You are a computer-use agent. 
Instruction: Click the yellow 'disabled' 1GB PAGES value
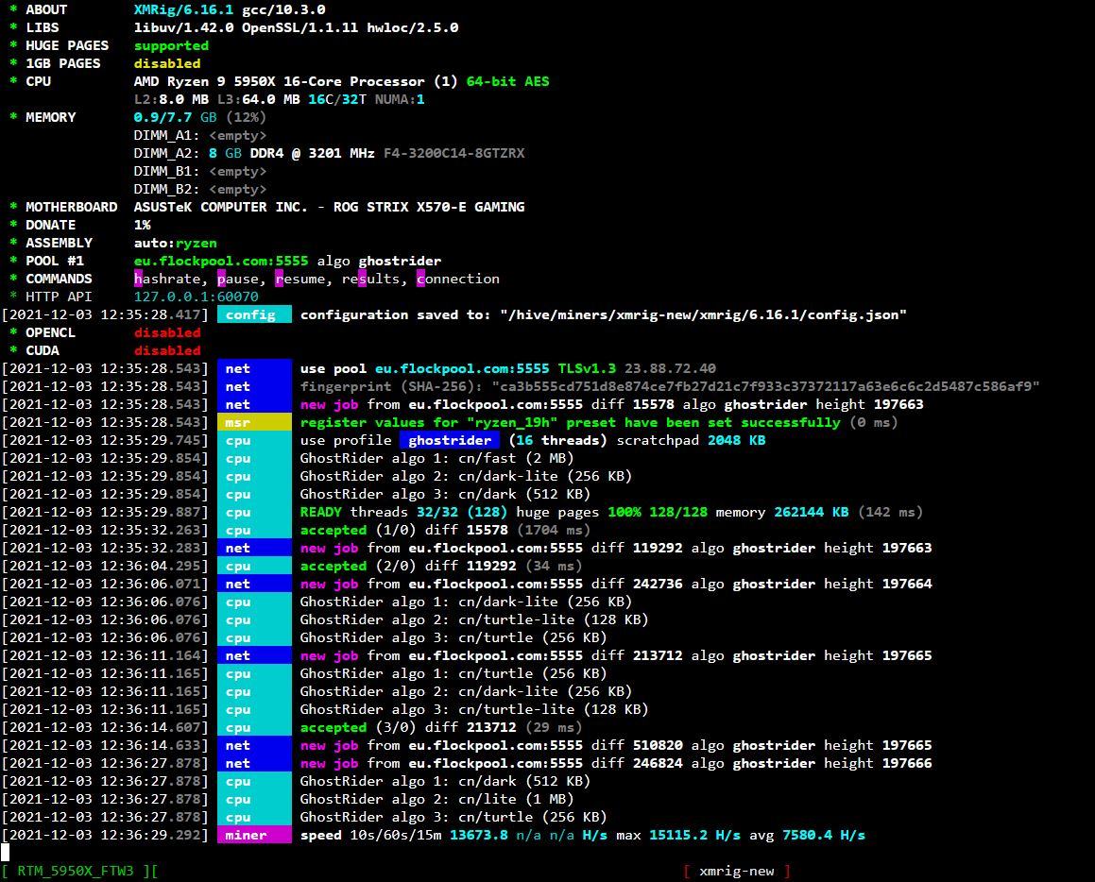(167, 63)
